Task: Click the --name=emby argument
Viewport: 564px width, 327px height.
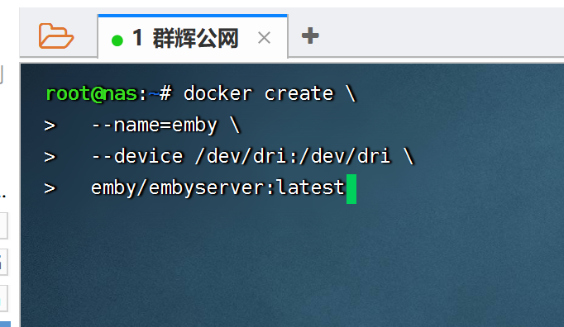Action: pos(155,126)
